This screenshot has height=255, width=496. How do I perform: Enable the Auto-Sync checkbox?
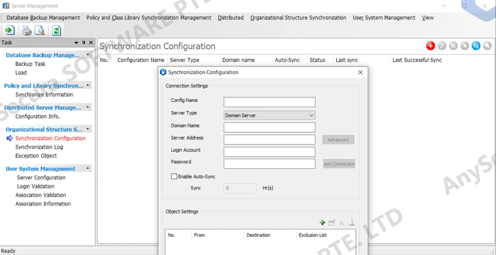pos(174,177)
